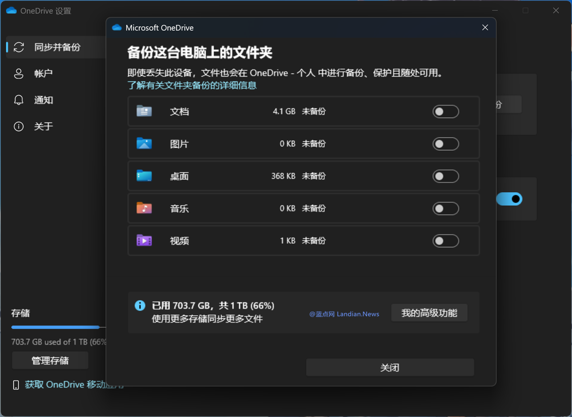572x417 pixels.
Task: Click the 703.7 GB used of 1 TB text
Action: (x=59, y=342)
